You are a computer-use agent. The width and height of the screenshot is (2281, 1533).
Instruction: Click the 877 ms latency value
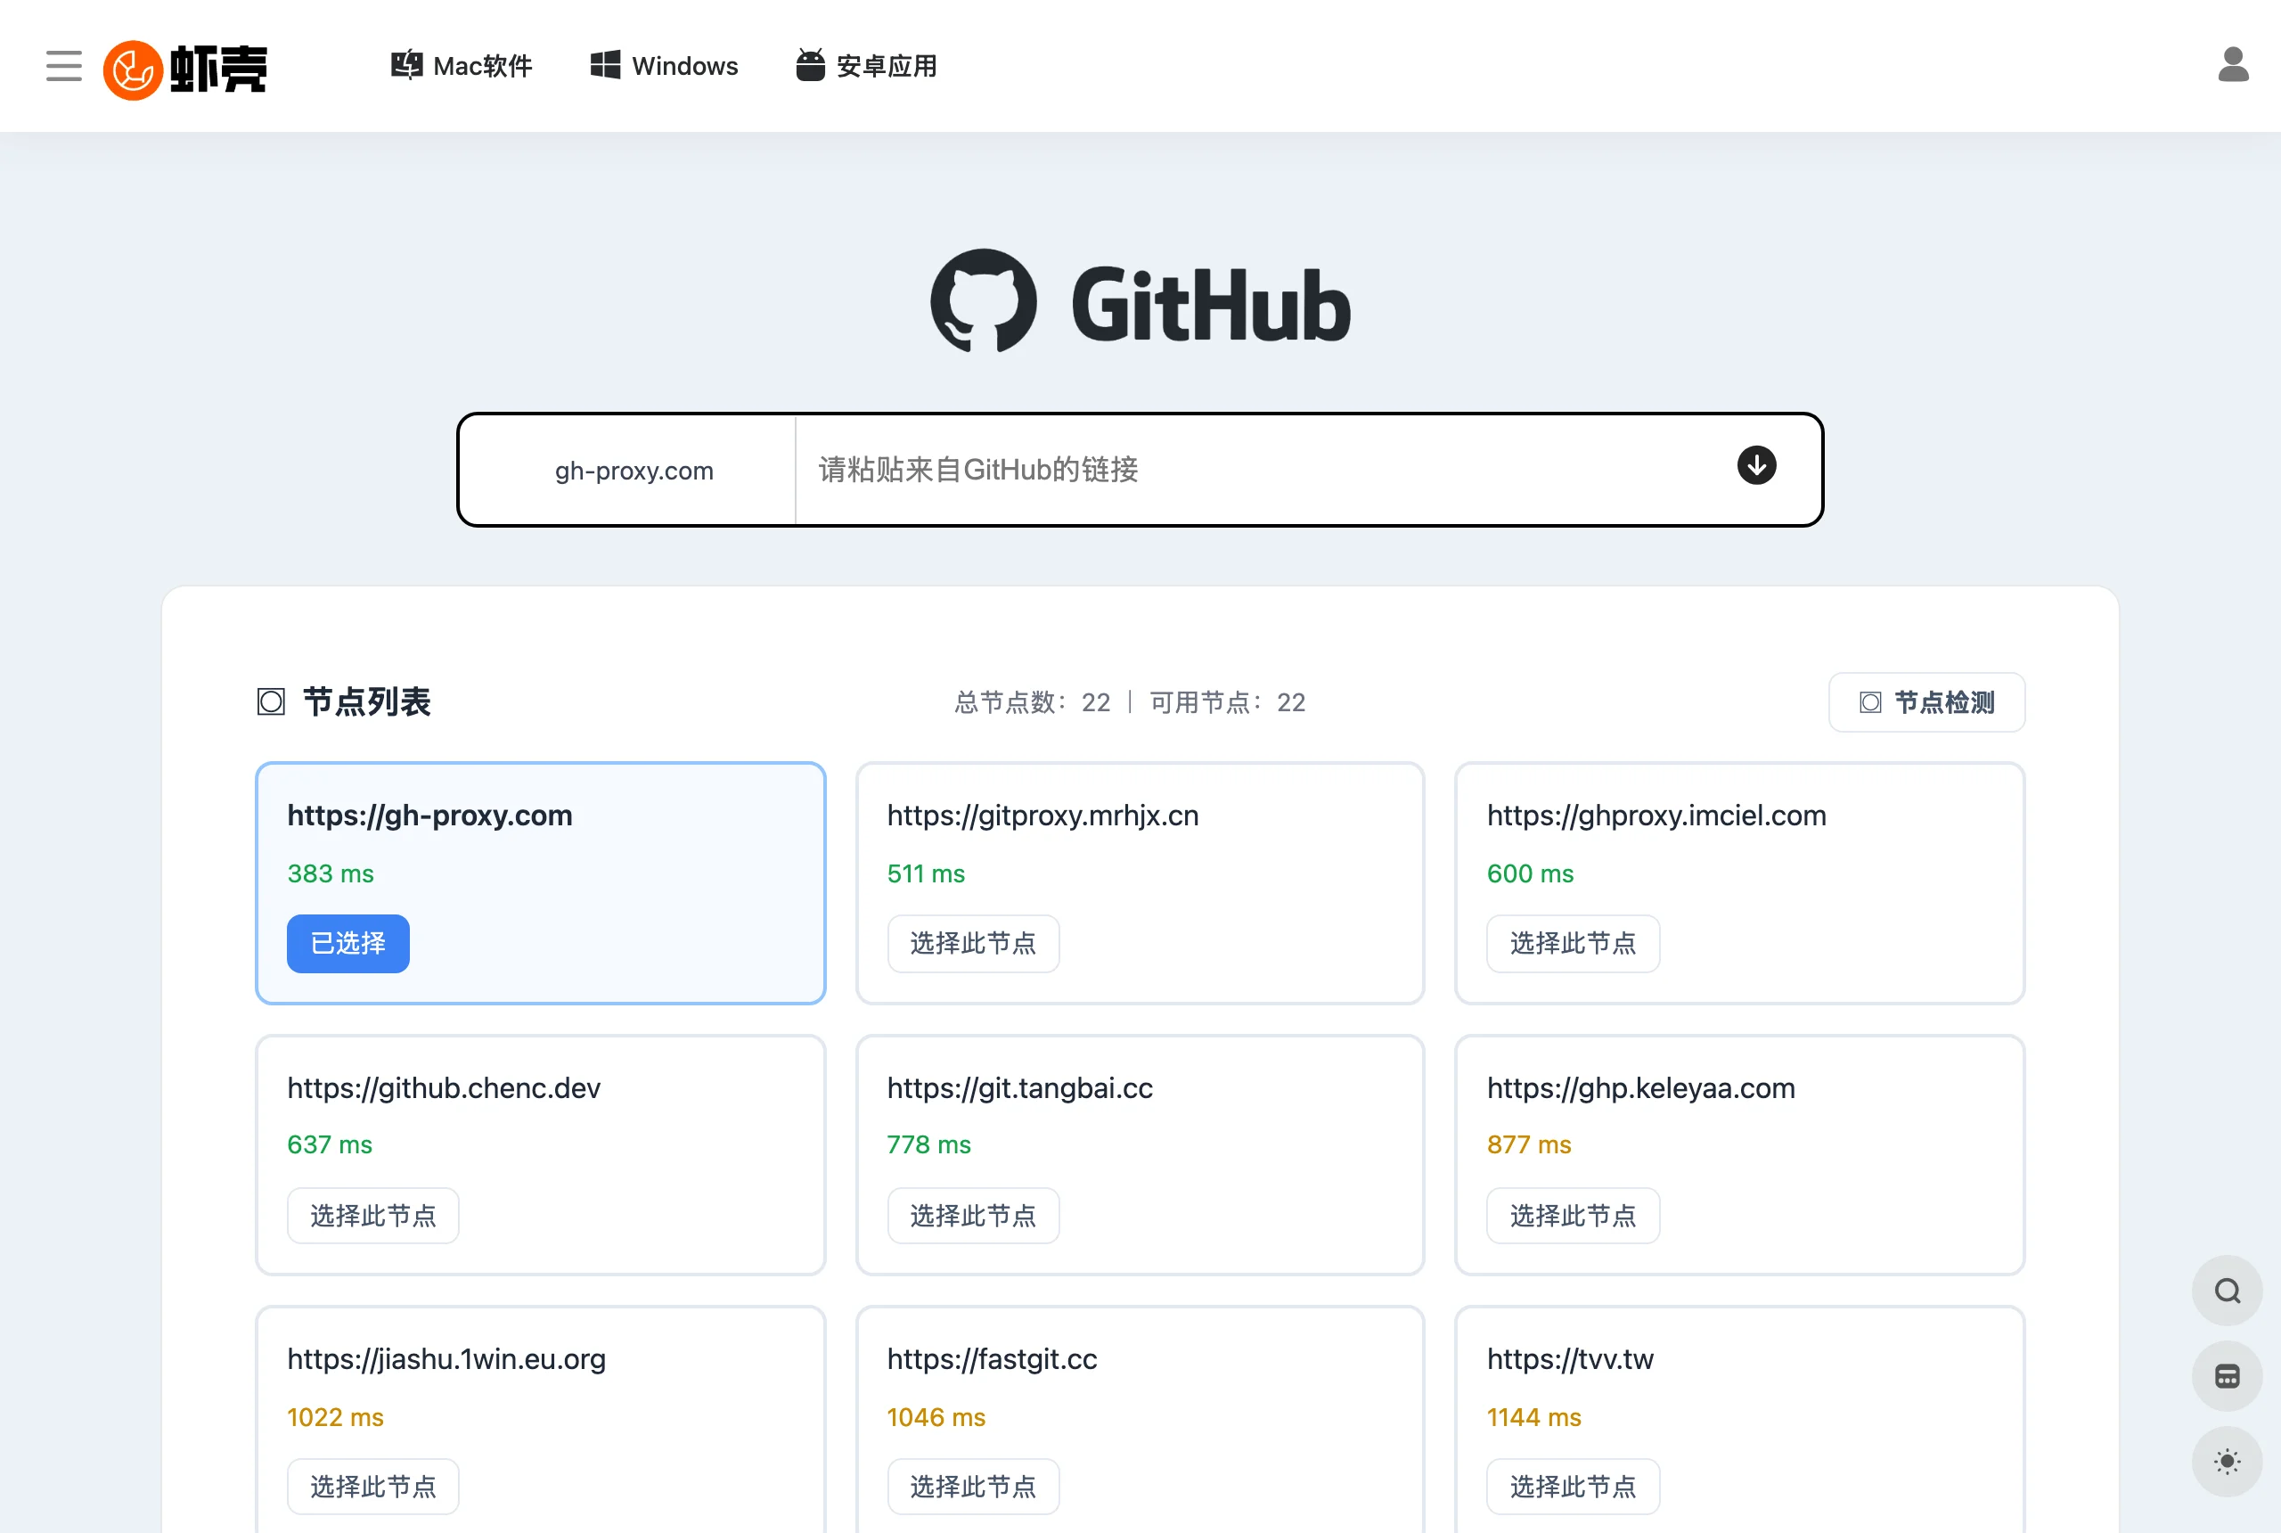pyautogui.click(x=1528, y=1144)
